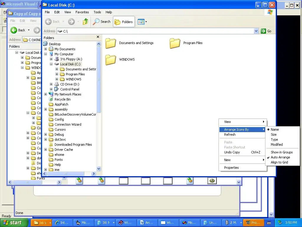Open the Help menu

point(109,12)
